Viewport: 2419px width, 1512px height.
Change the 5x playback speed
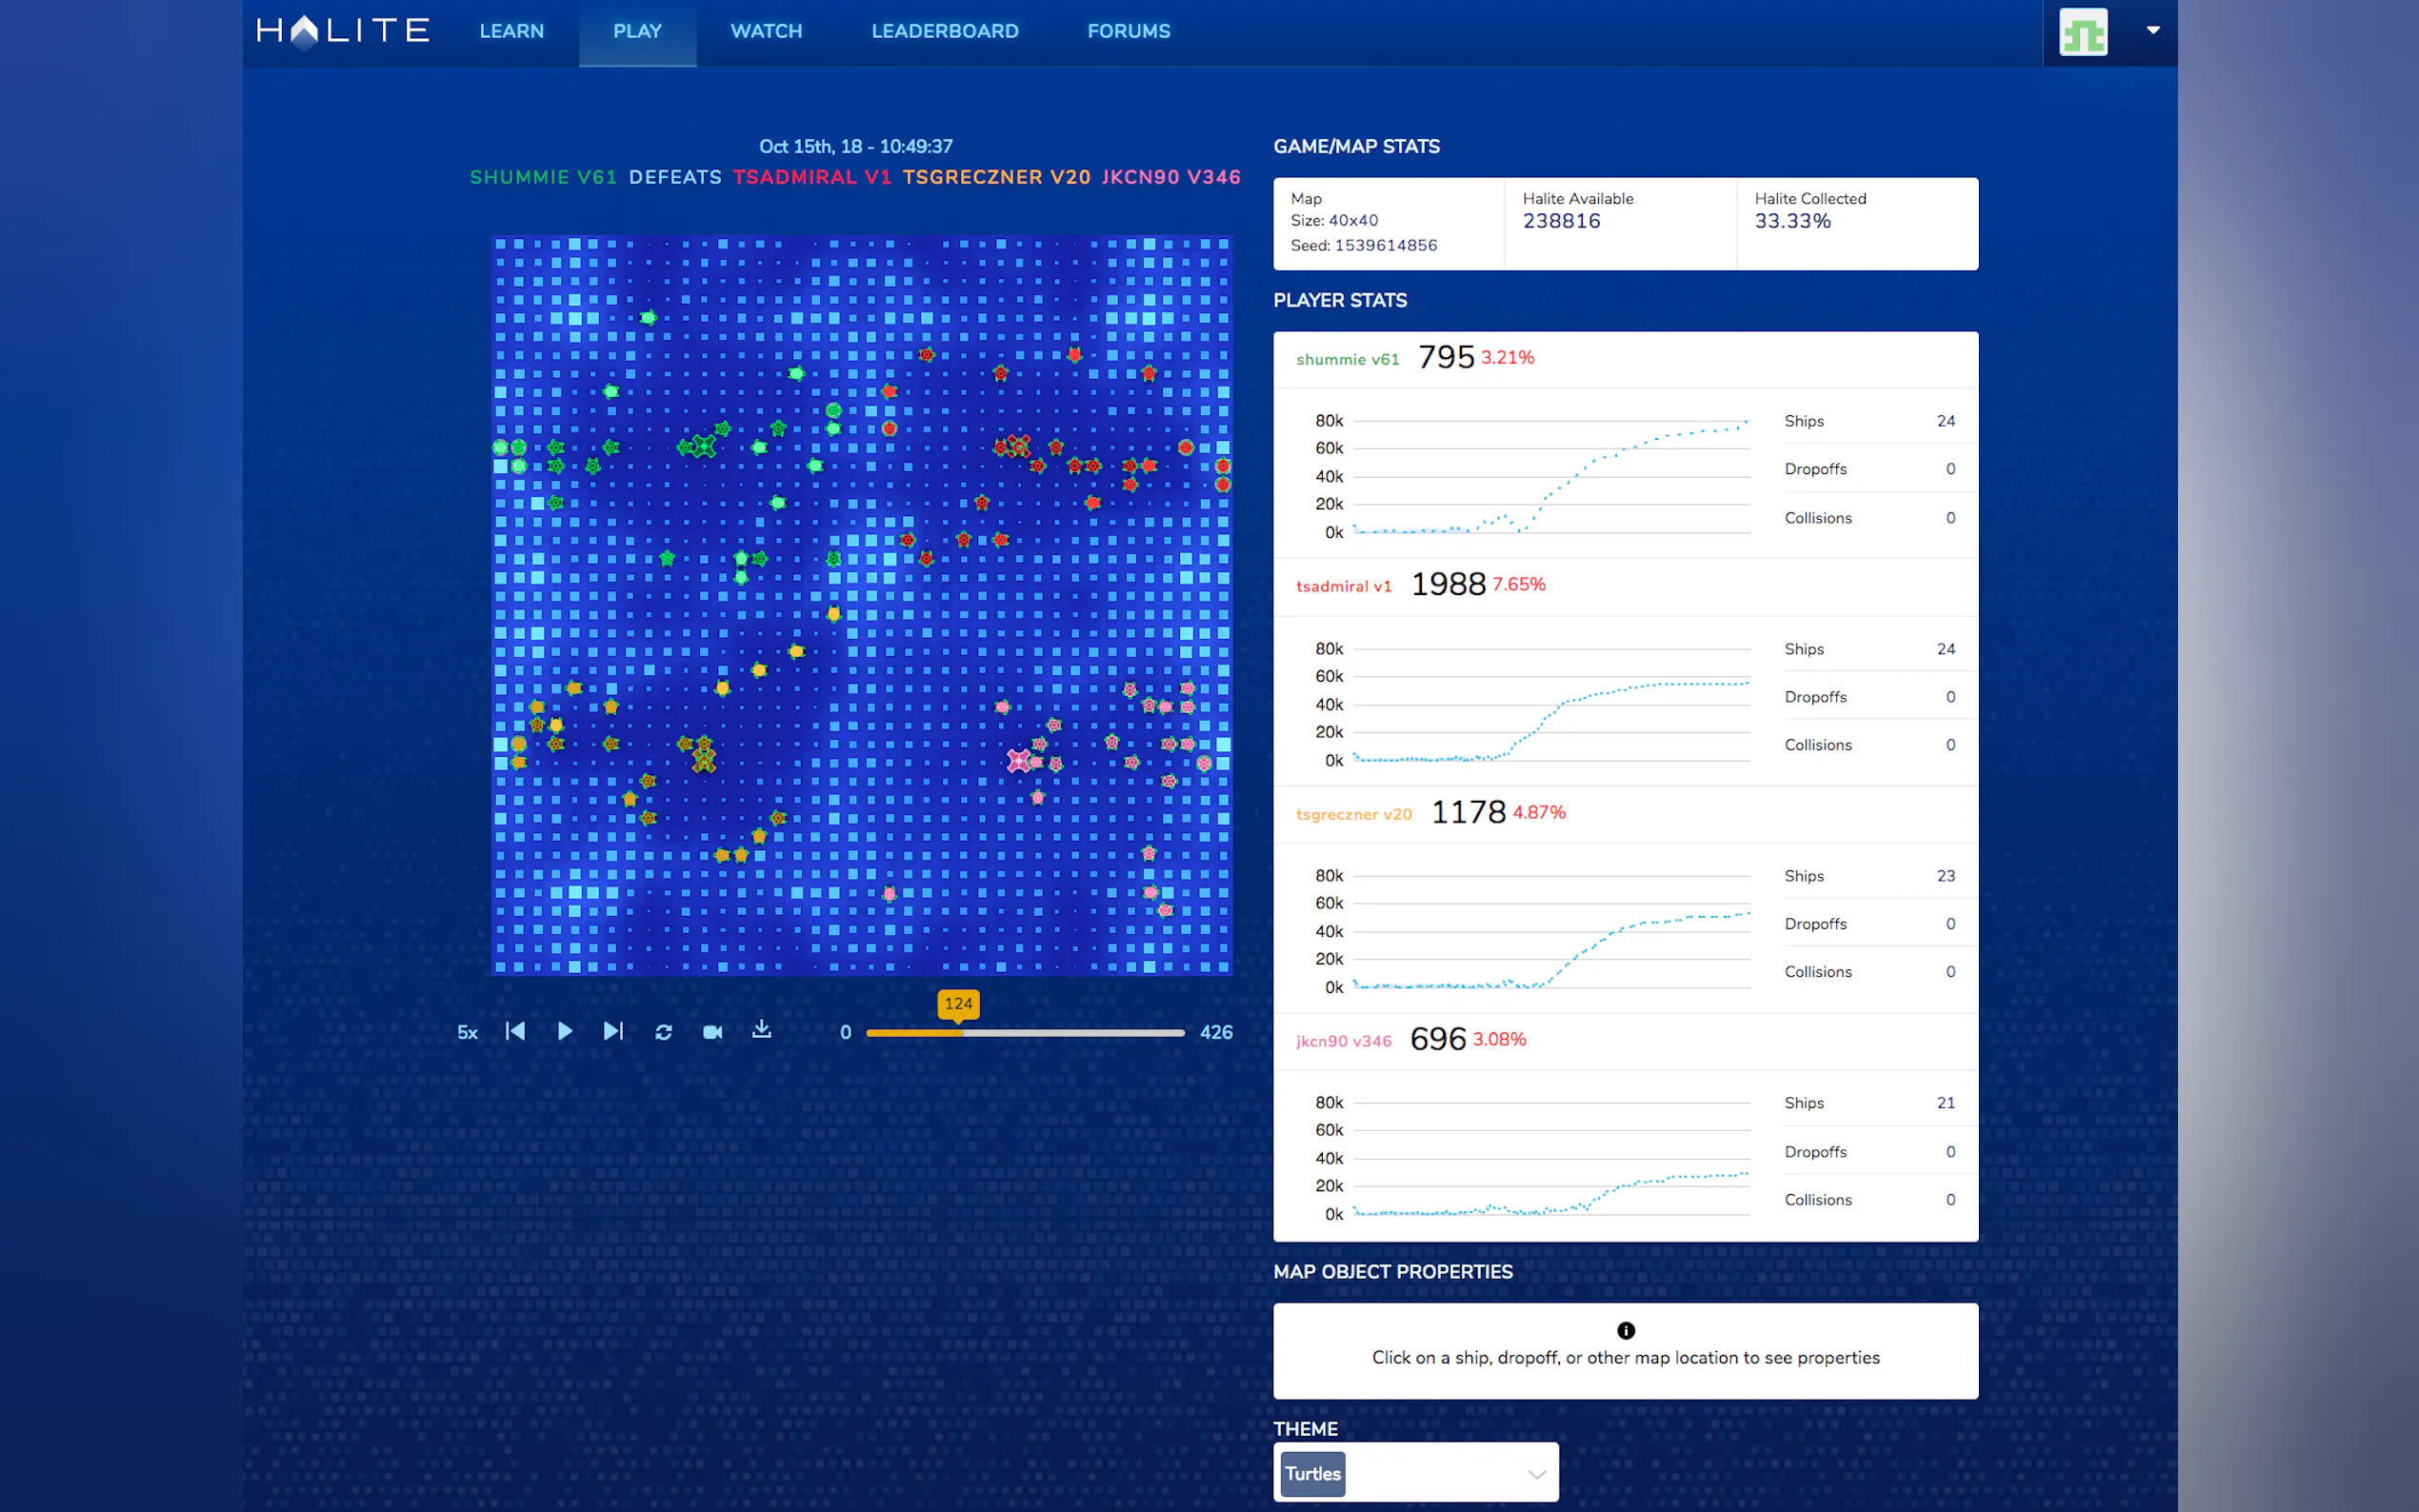467,1033
